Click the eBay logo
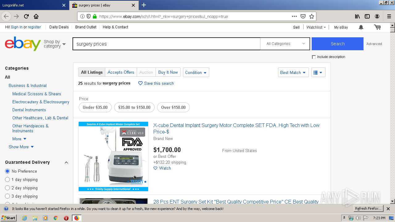 click(x=23, y=43)
